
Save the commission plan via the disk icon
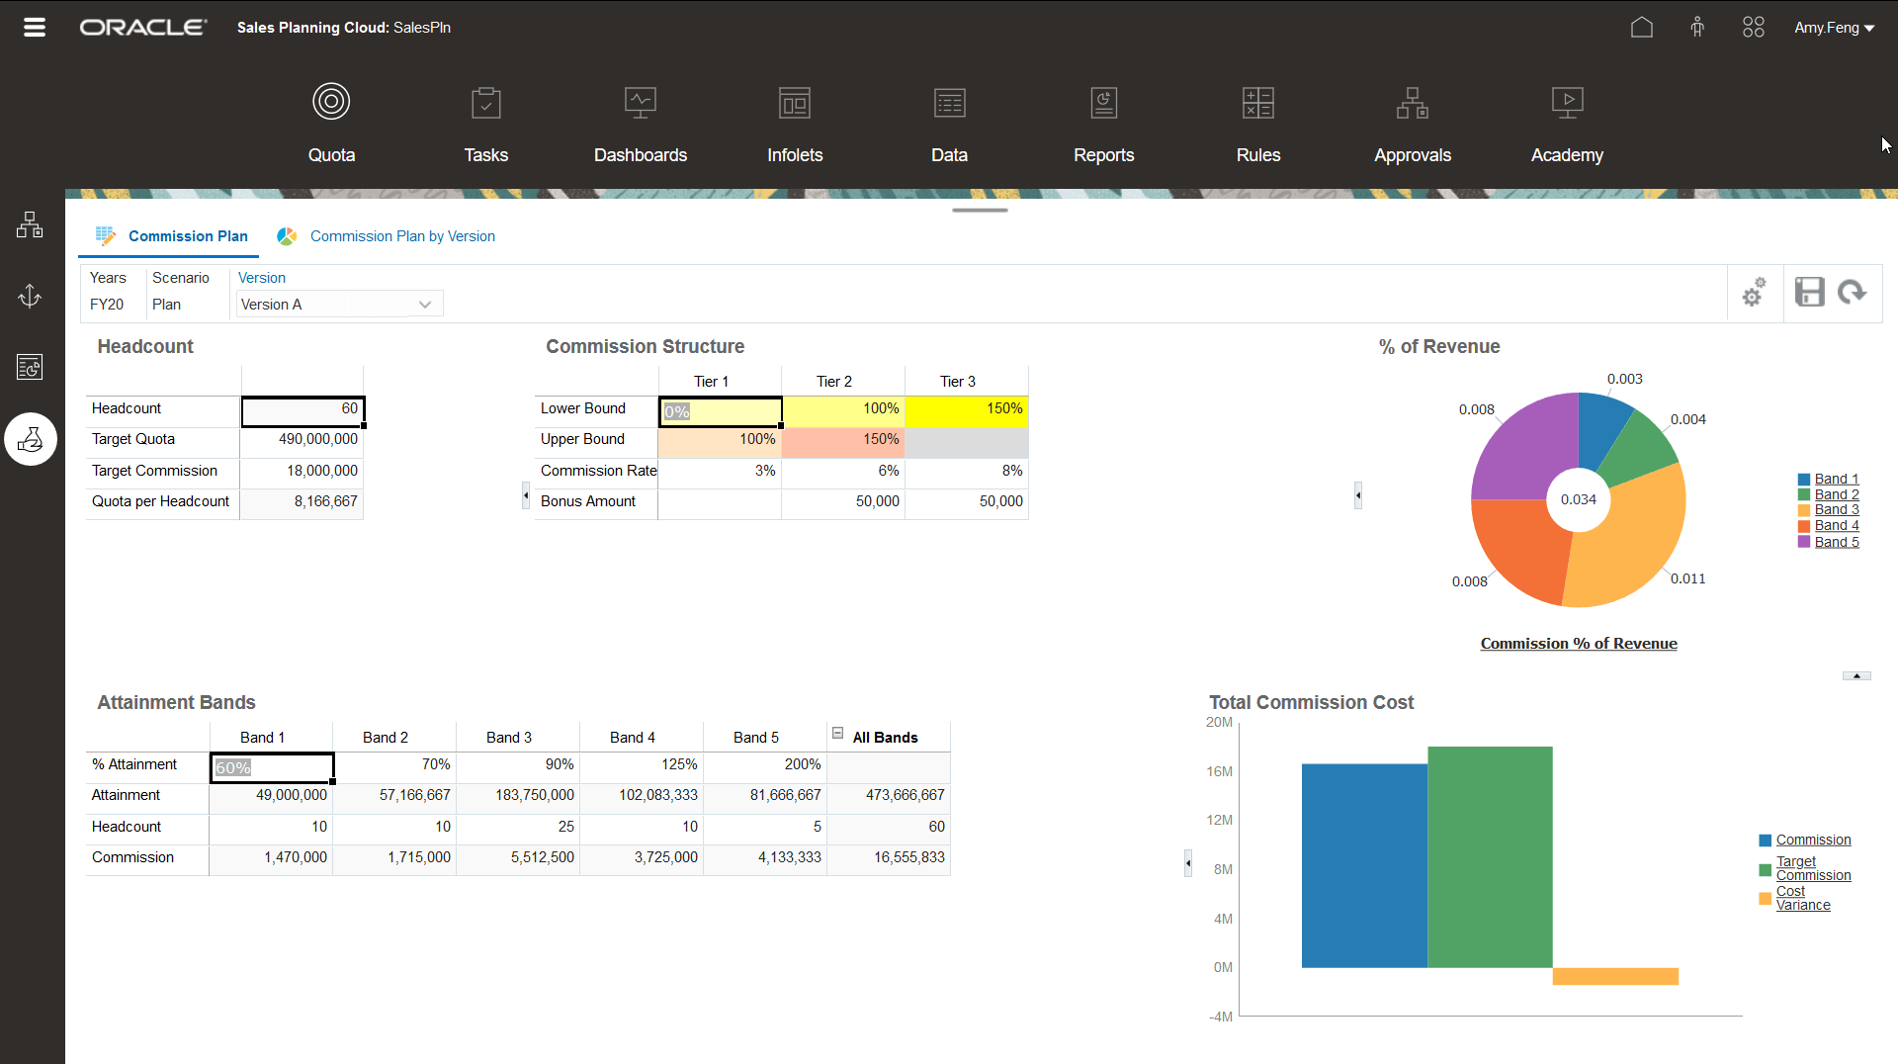(x=1809, y=292)
